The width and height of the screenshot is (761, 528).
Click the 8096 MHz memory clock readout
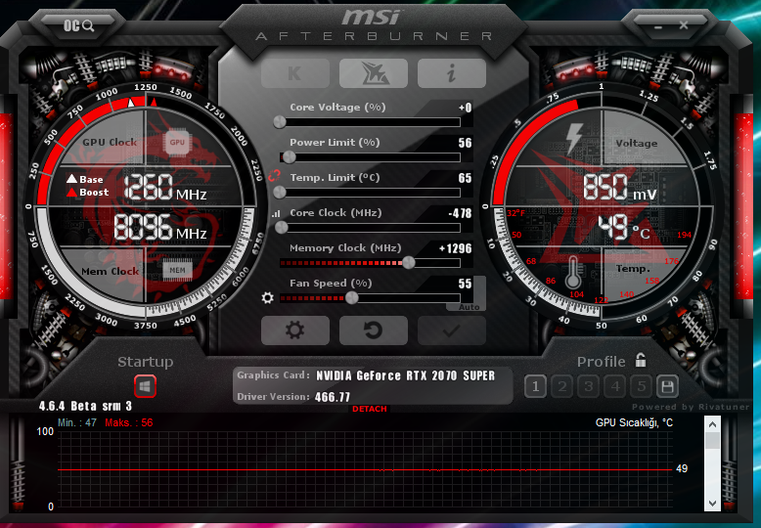click(160, 228)
